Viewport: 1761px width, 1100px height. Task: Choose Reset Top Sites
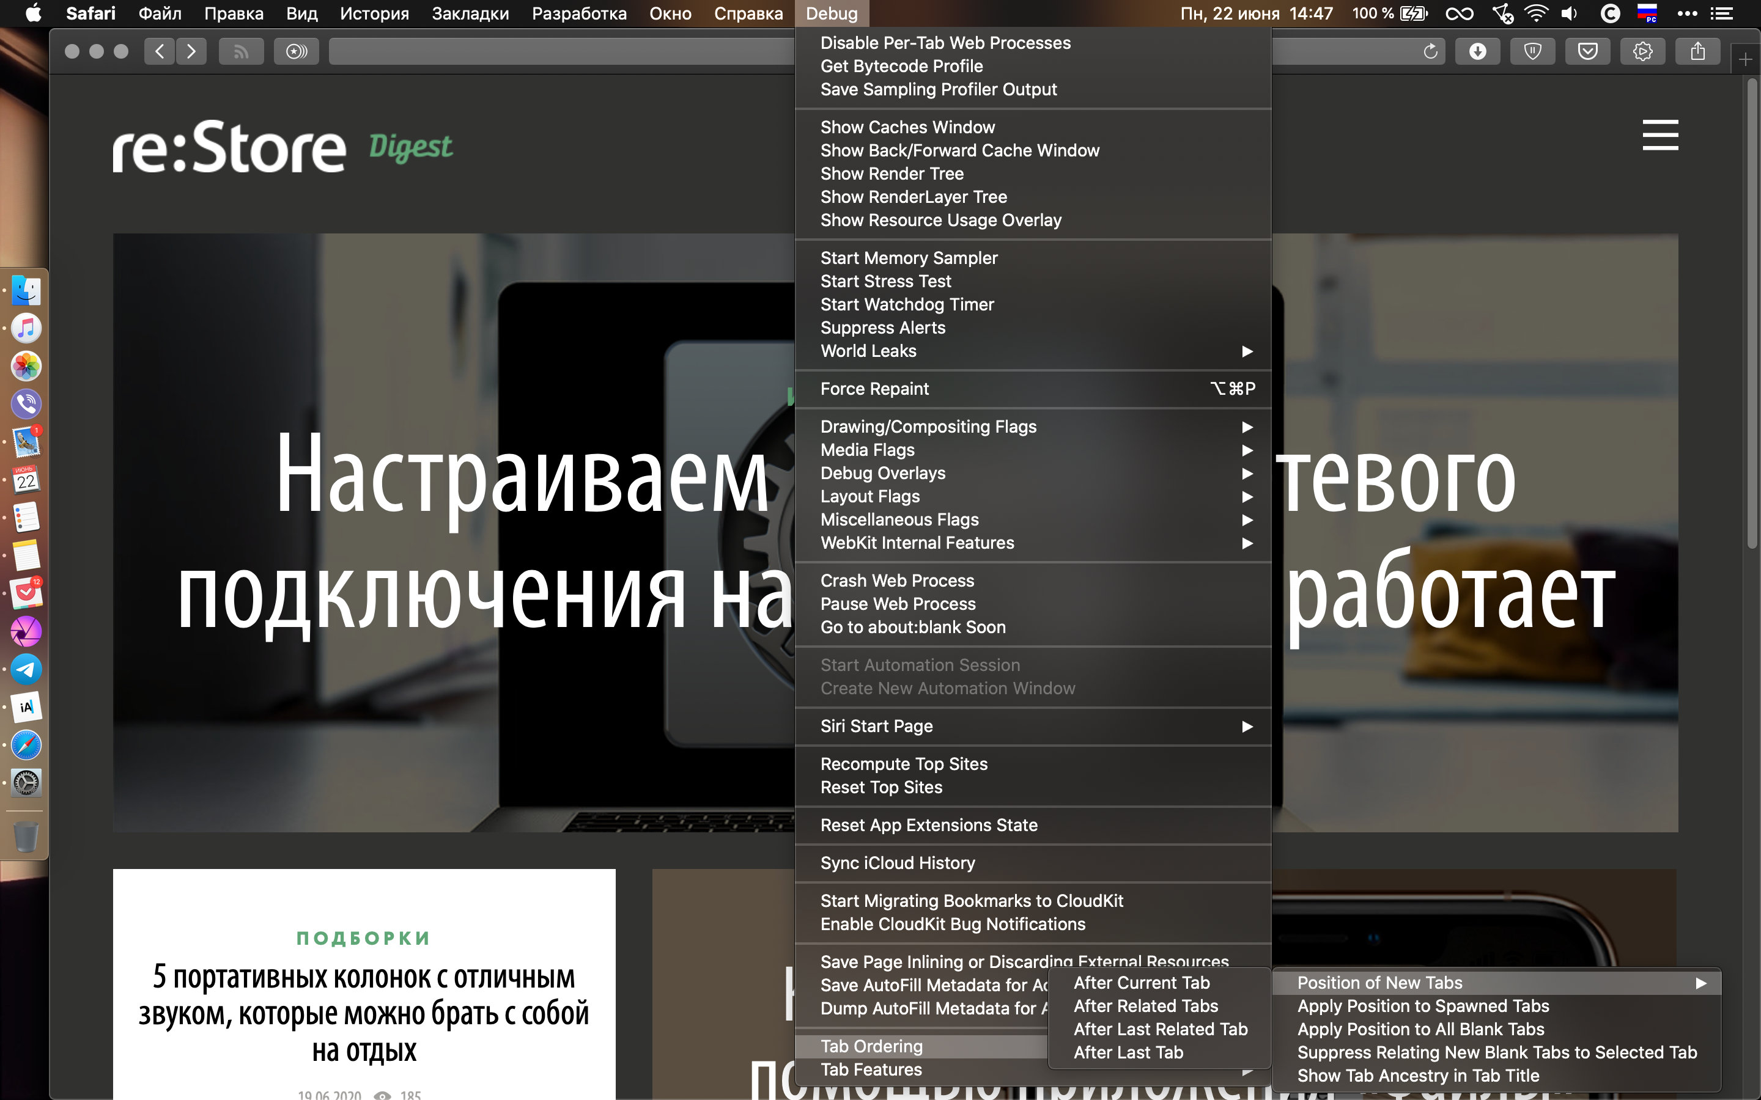click(1033, 788)
